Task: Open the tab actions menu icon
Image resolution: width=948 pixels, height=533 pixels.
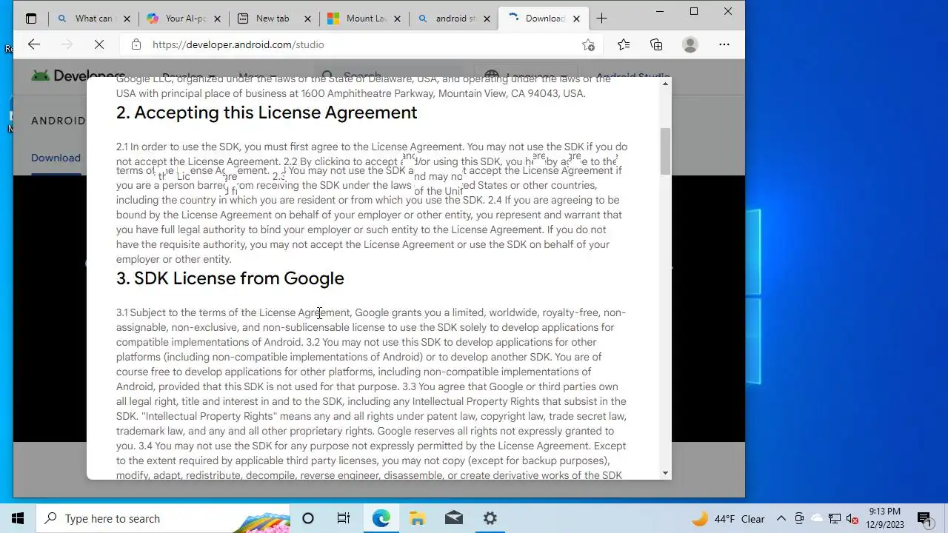Action: pyautogui.click(x=31, y=19)
